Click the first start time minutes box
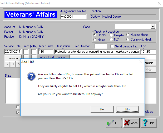The image size is (163, 133). (34, 52)
